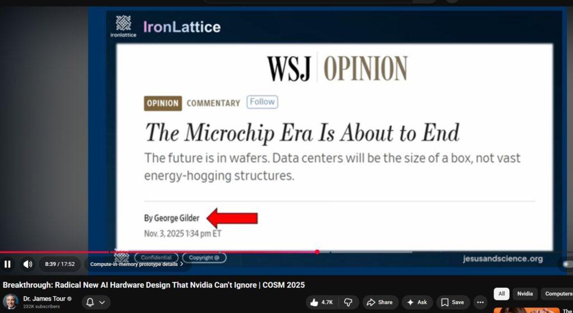Select the All filter chip

tap(501, 293)
